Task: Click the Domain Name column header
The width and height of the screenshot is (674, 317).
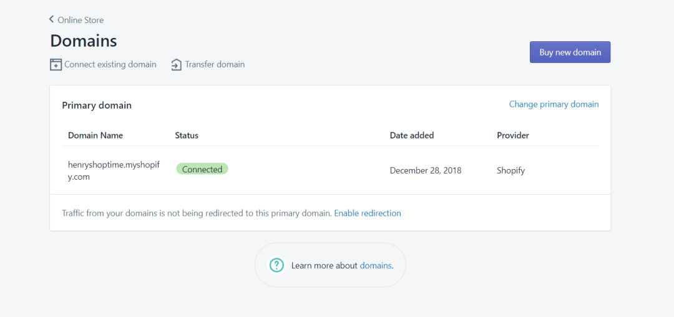Action: pyautogui.click(x=95, y=135)
